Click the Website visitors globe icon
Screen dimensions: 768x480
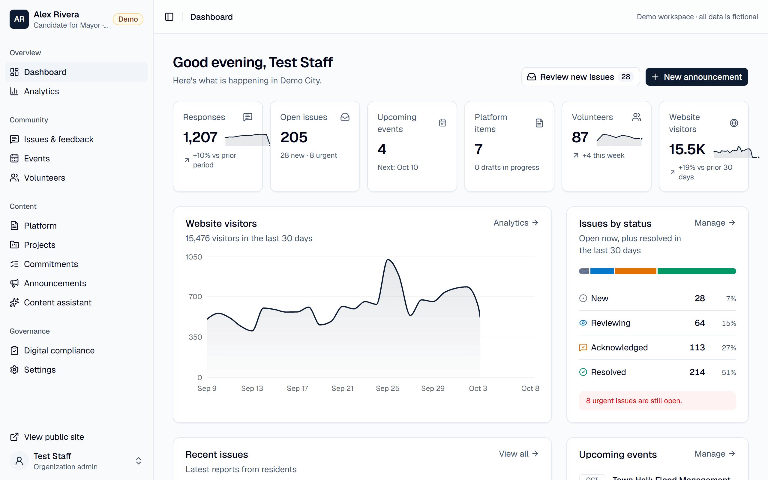point(734,123)
